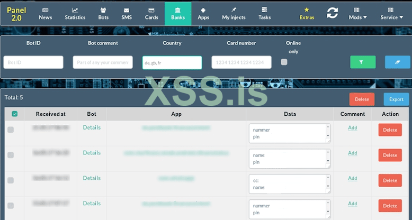This screenshot has width=412, height=220.
Task: Open the Tasks page
Action: click(x=264, y=14)
